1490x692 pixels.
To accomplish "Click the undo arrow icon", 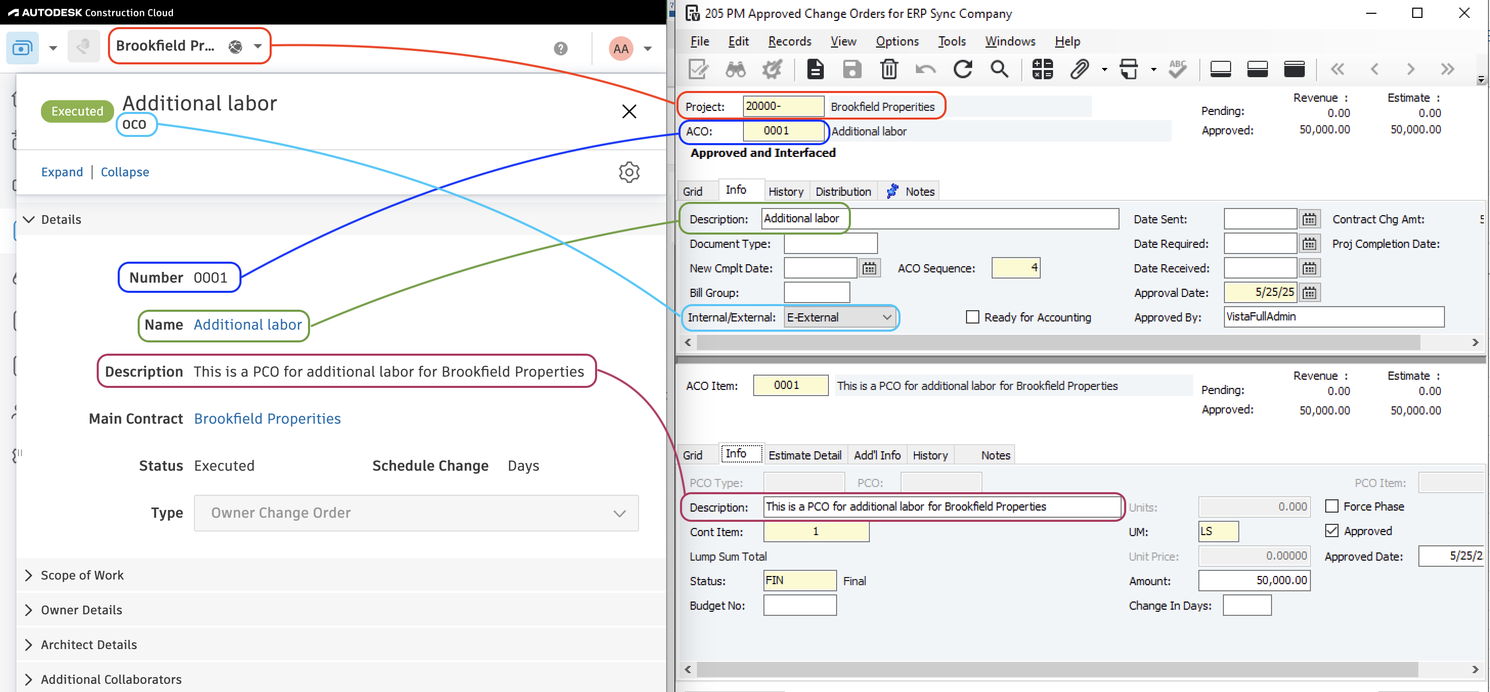I will click(x=926, y=70).
